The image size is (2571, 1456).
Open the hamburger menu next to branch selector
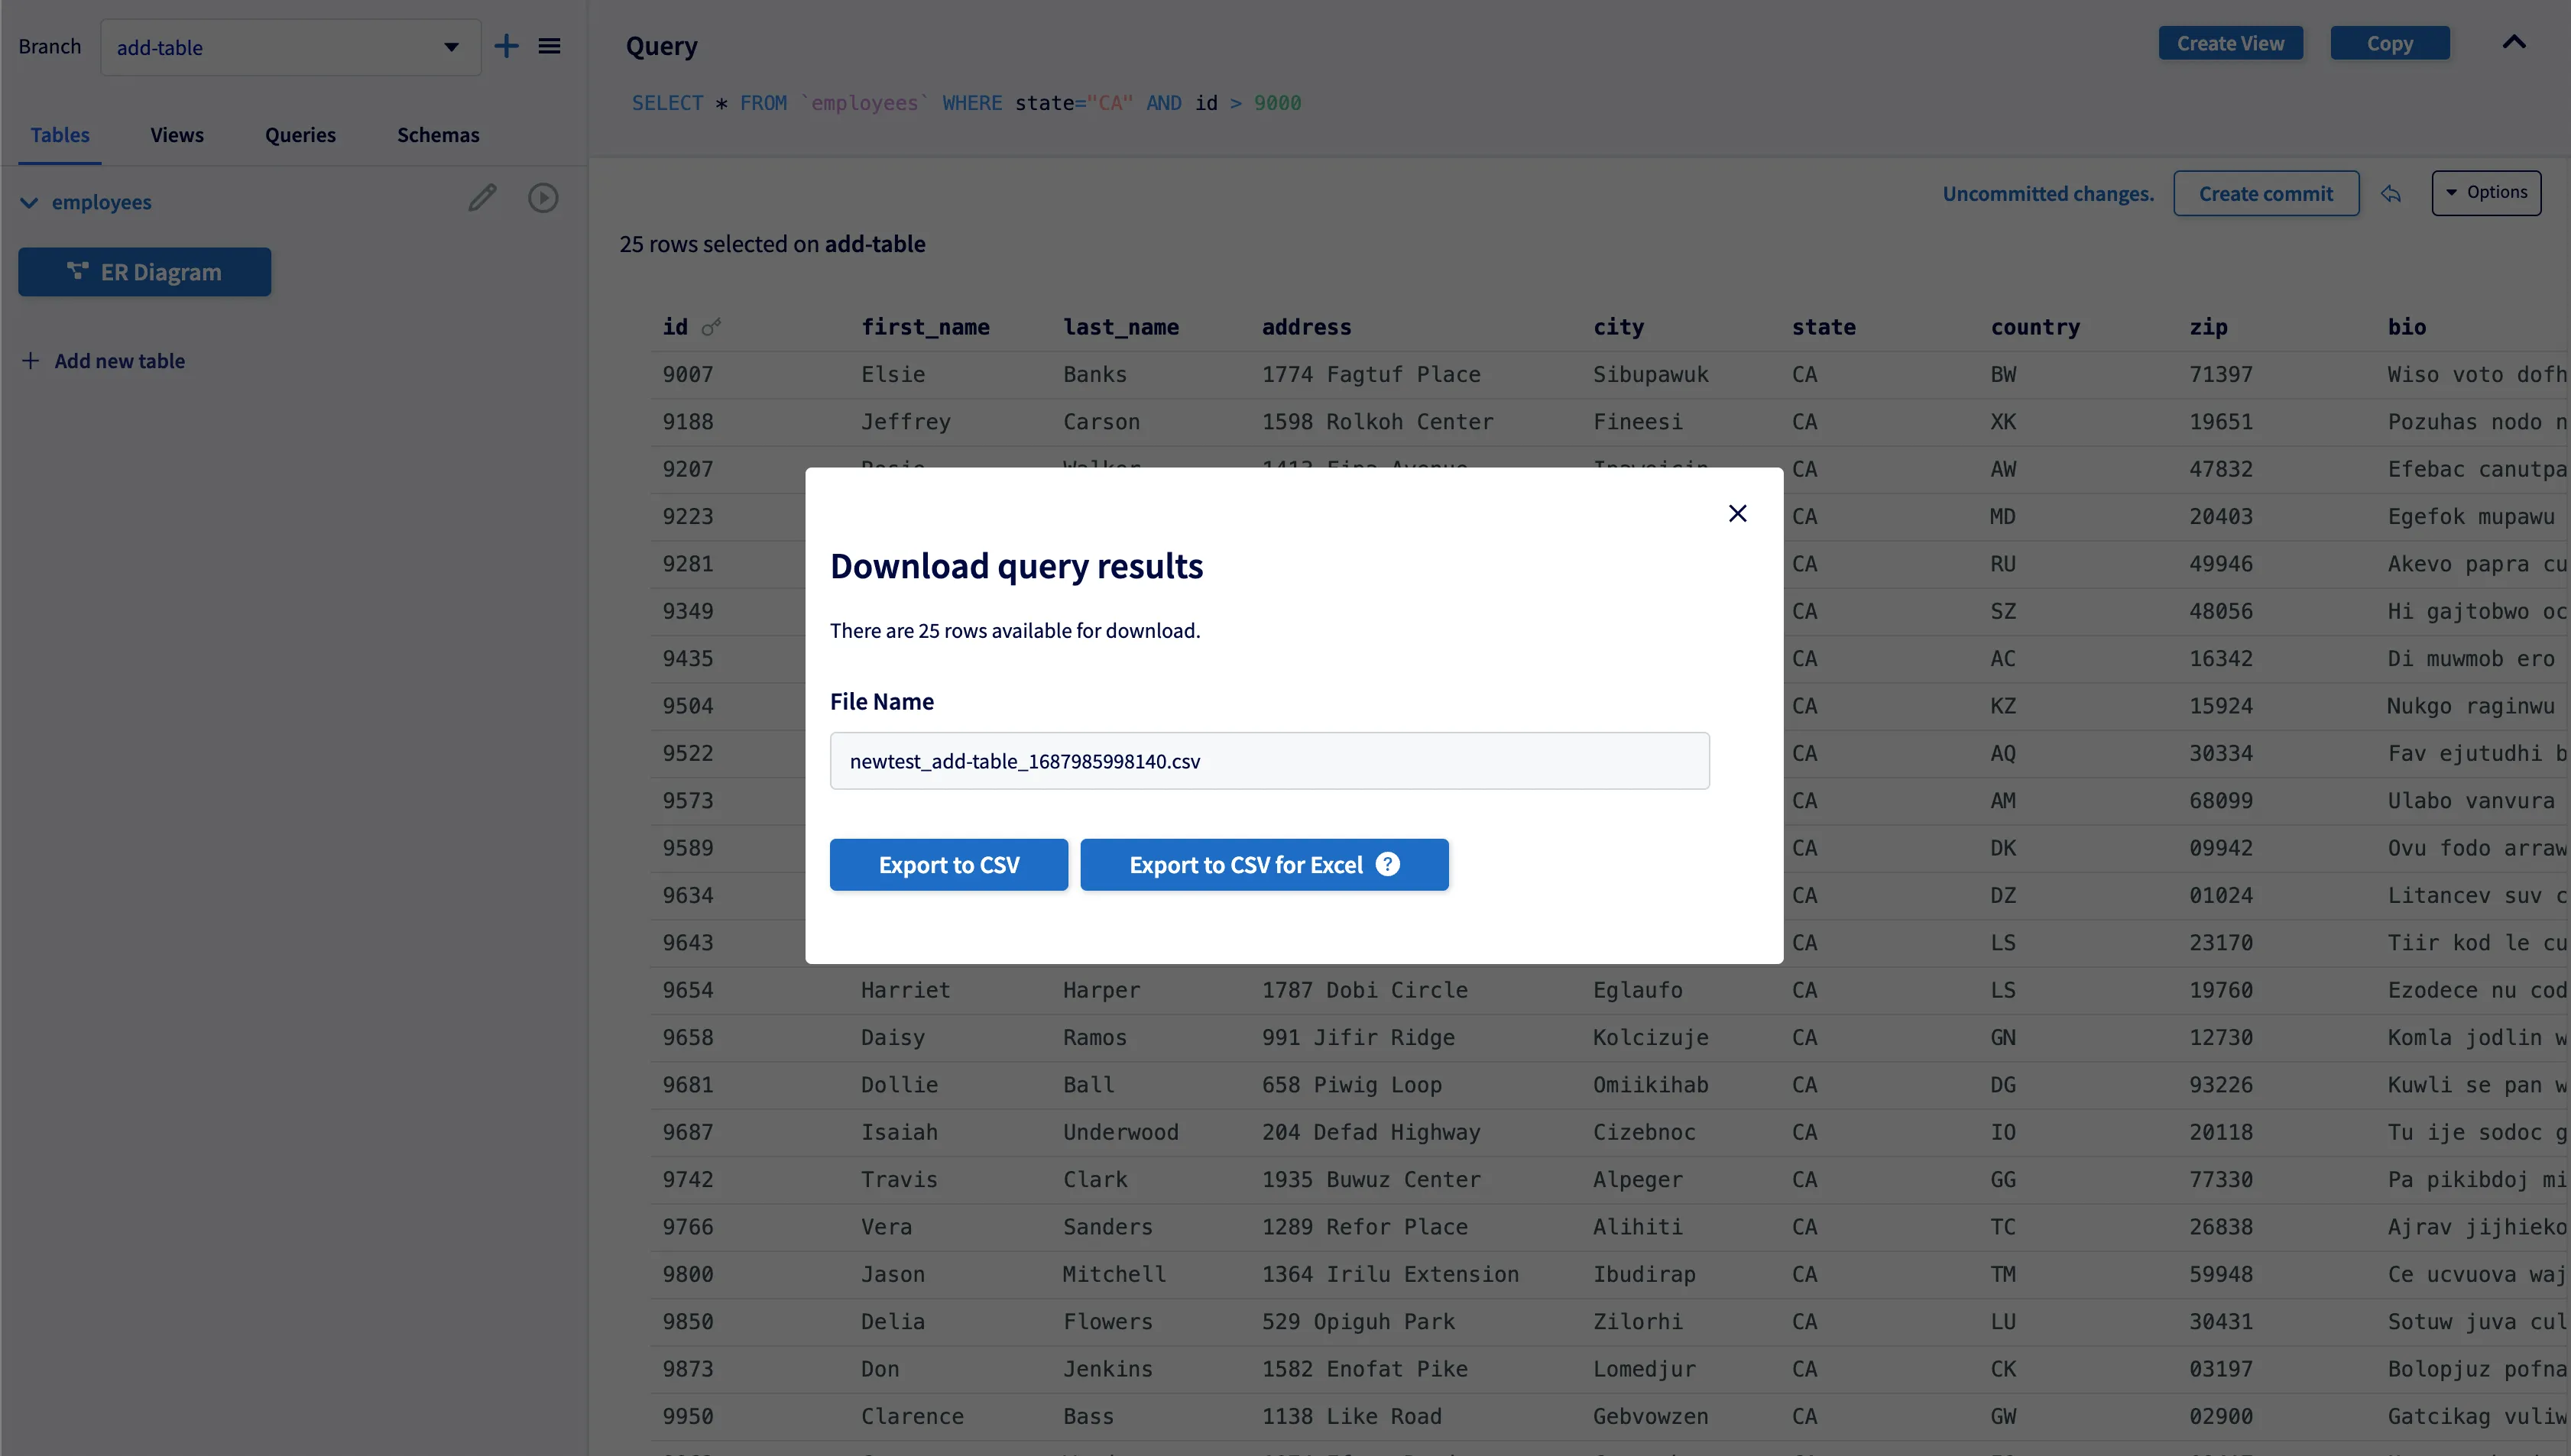(550, 46)
